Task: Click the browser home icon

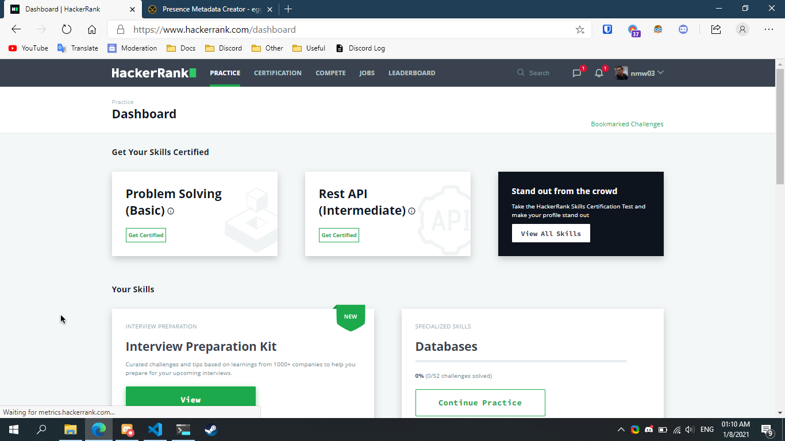Action: point(92,29)
